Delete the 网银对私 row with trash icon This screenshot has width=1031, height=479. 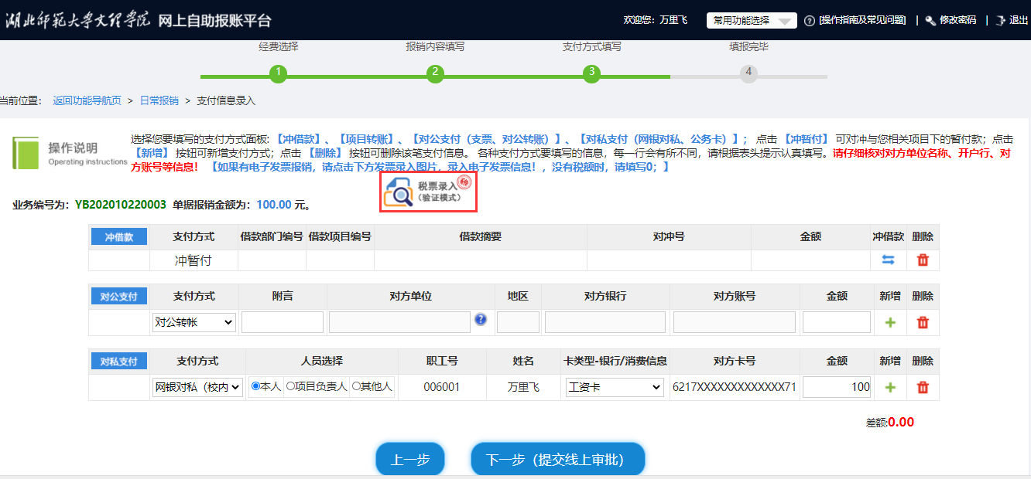923,387
